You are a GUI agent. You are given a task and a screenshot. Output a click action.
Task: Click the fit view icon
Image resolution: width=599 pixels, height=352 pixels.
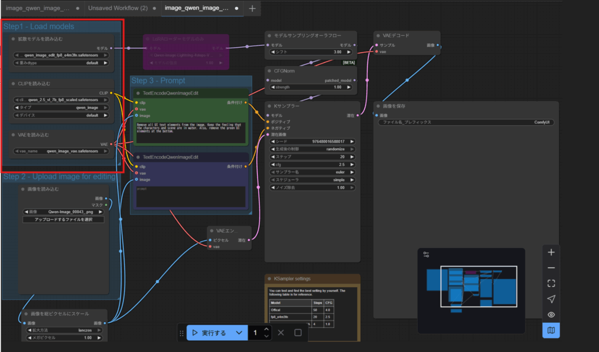pyautogui.click(x=551, y=284)
